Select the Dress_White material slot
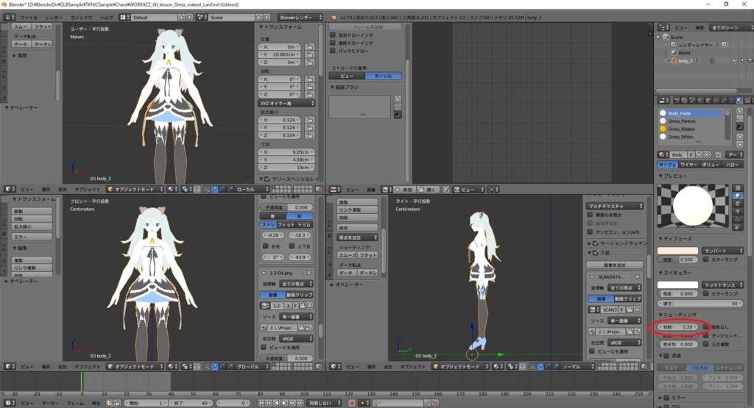Viewport: 754px width, 408px height. click(x=689, y=137)
